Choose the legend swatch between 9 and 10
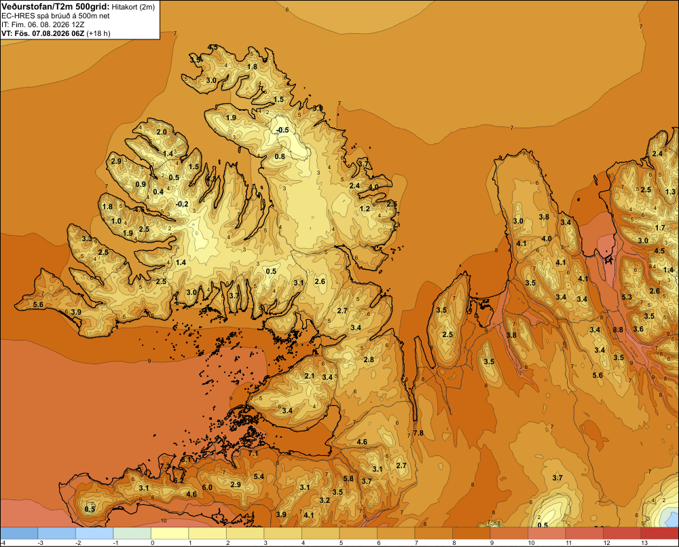This screenshot has height=547, width=679. click(509, 533)
